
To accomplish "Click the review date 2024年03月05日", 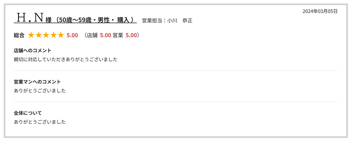I will pos(320,12).
